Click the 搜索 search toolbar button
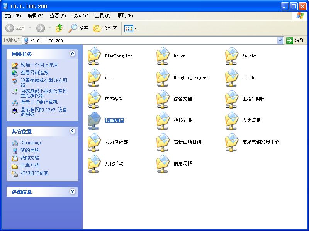Image resolution: width=309 pixels, height=231 pixels. (x=78, y=28)
